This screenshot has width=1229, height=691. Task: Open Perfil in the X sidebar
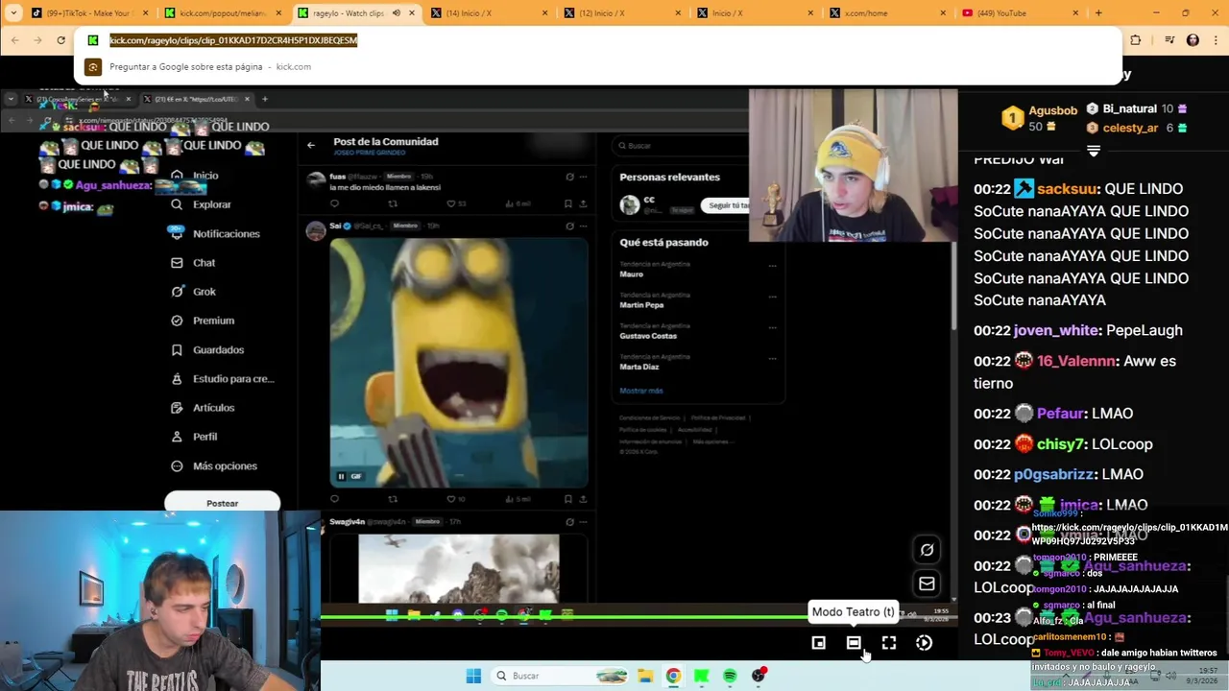coord(194,437)
